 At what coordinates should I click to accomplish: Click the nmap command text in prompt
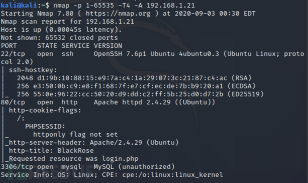point(124,5)
